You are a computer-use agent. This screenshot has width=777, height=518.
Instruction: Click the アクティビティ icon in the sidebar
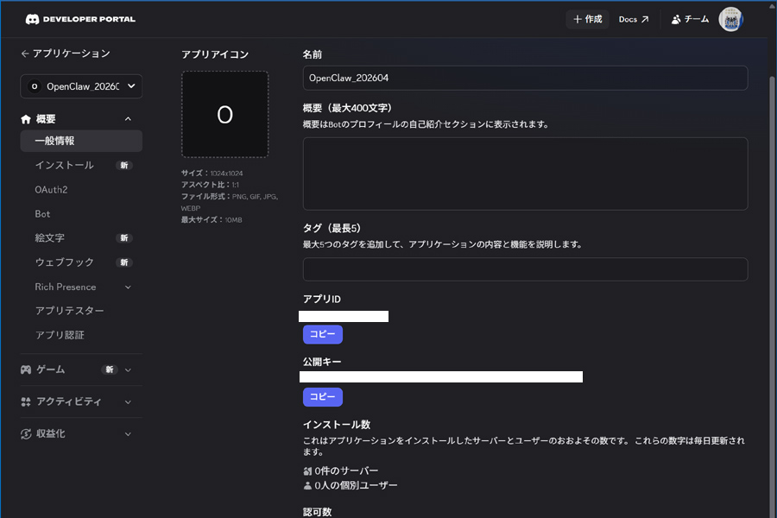(26, 401)
